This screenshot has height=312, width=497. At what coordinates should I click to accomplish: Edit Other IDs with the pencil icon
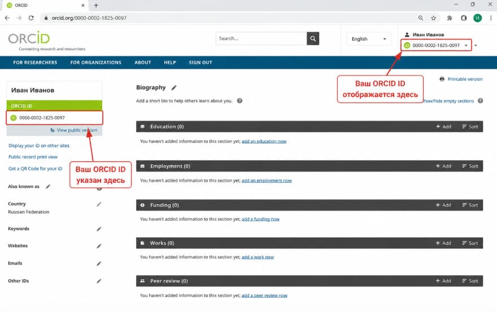[99, 281]
